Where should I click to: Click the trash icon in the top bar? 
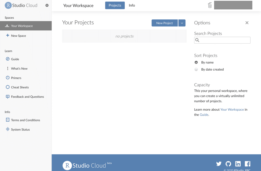click(210, 5)
